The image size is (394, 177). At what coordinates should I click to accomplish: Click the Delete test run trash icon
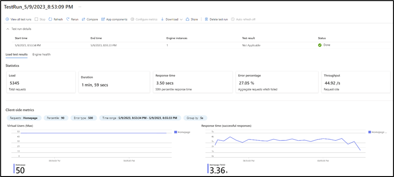[206, 19]
